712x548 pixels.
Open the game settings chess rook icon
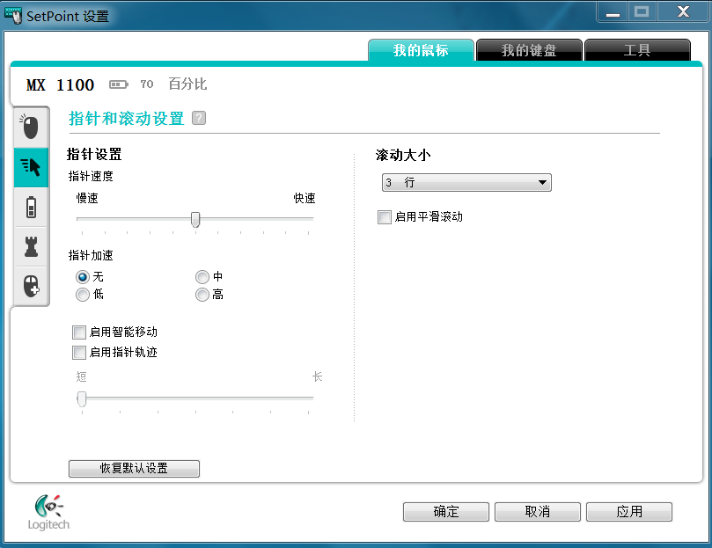[31, 246]
